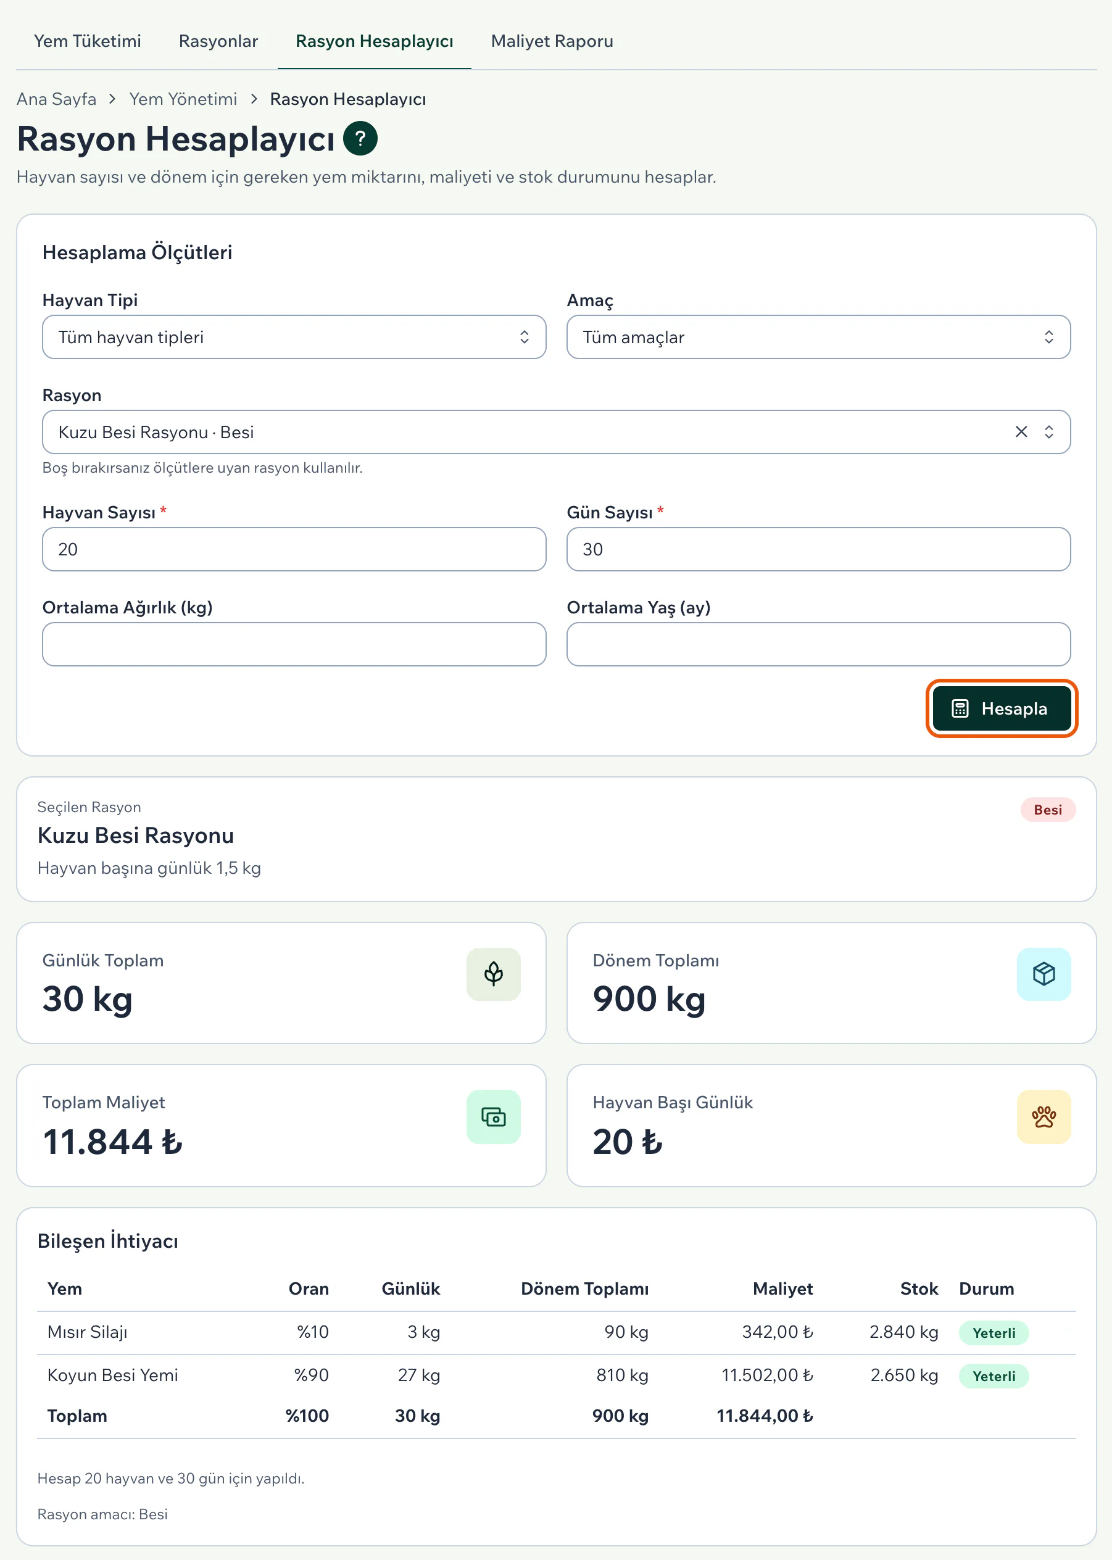Clear the selected Kuzu Besi Rasyonu ration
Viewport: 1112px width, 1560px height.
point(1021,432)
